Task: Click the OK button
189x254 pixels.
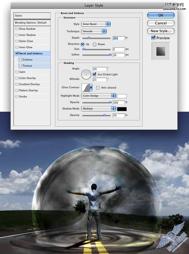Action: coord(161,15)
